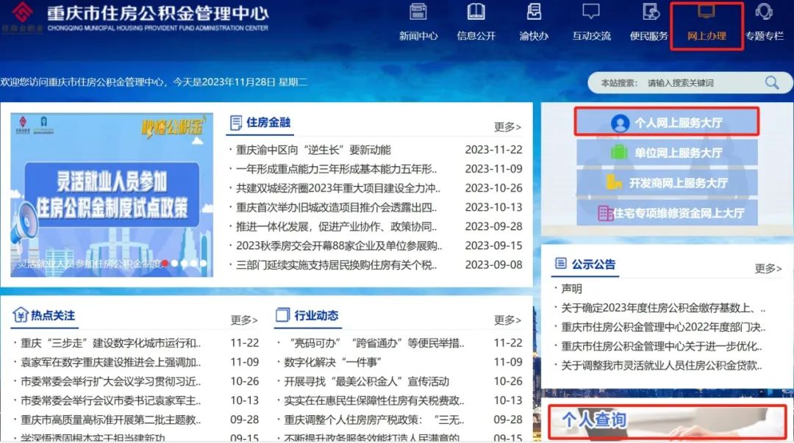Open 个人网上服务大厅 service hall

(x=666, y=123)
